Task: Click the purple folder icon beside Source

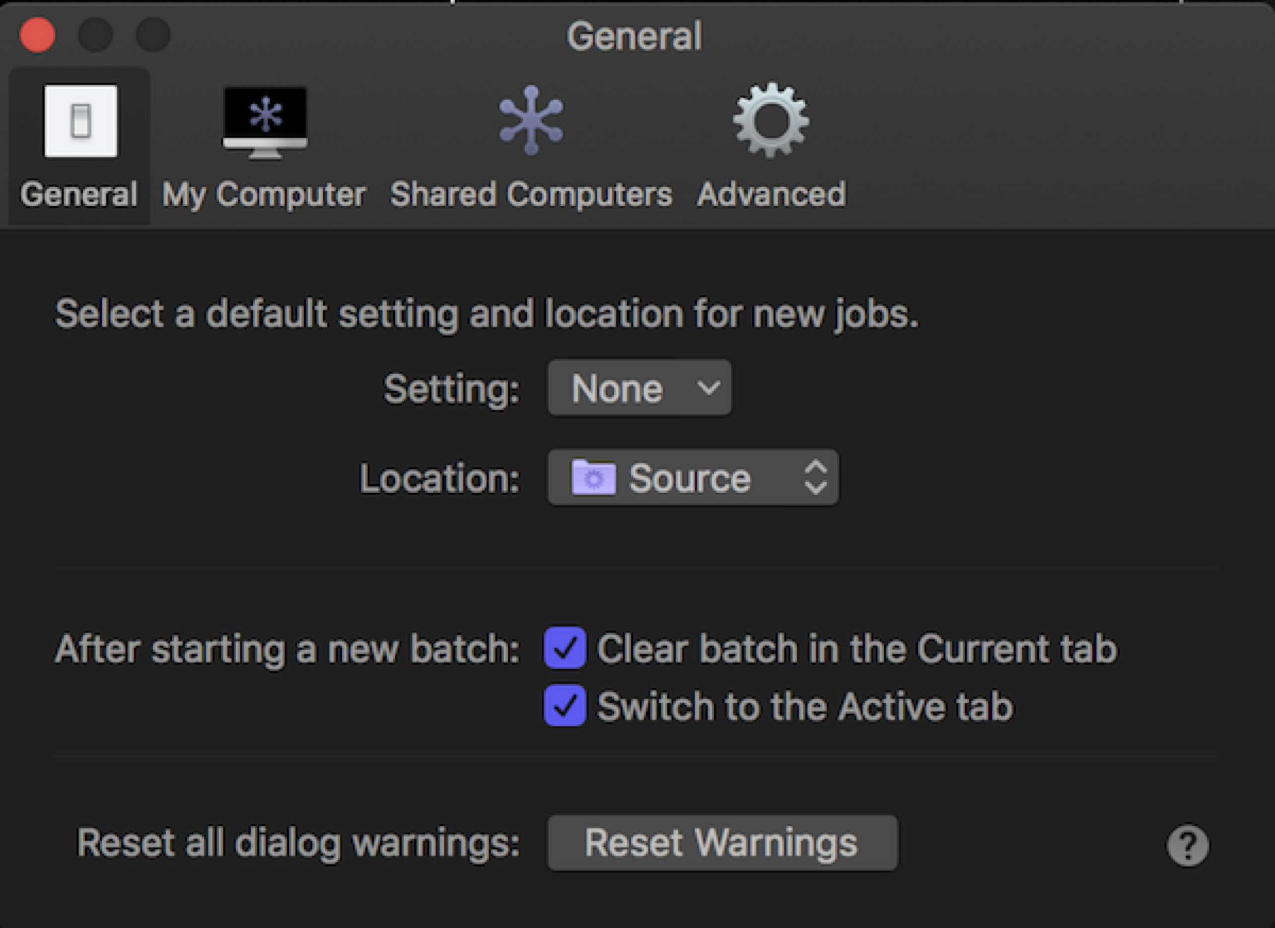Action: [x=593, y=478]
